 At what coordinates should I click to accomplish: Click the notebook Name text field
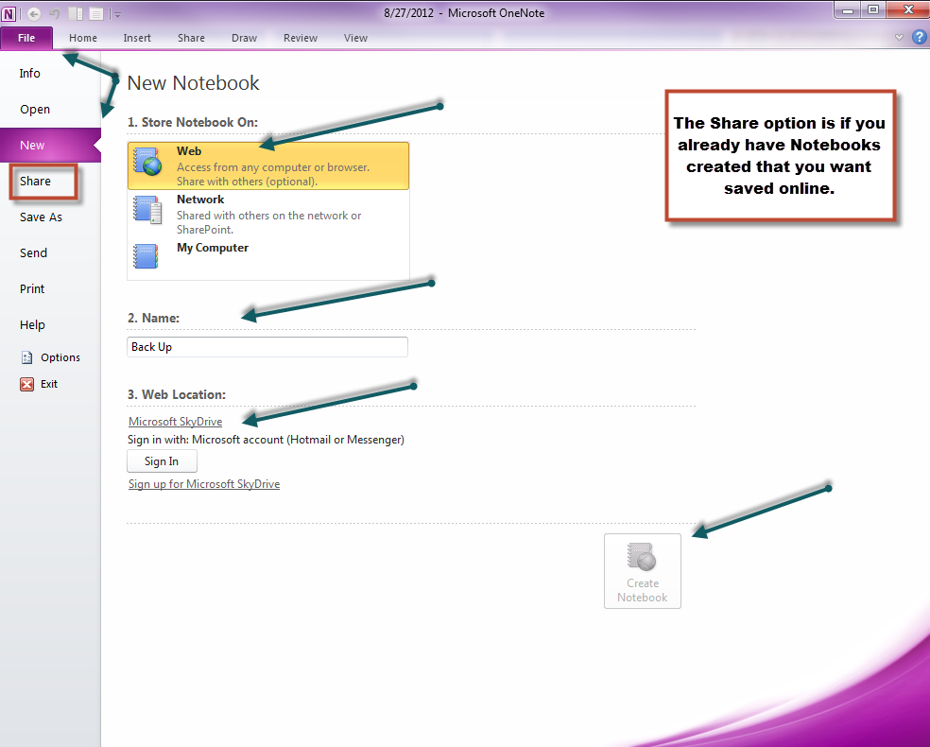(267, 347)
